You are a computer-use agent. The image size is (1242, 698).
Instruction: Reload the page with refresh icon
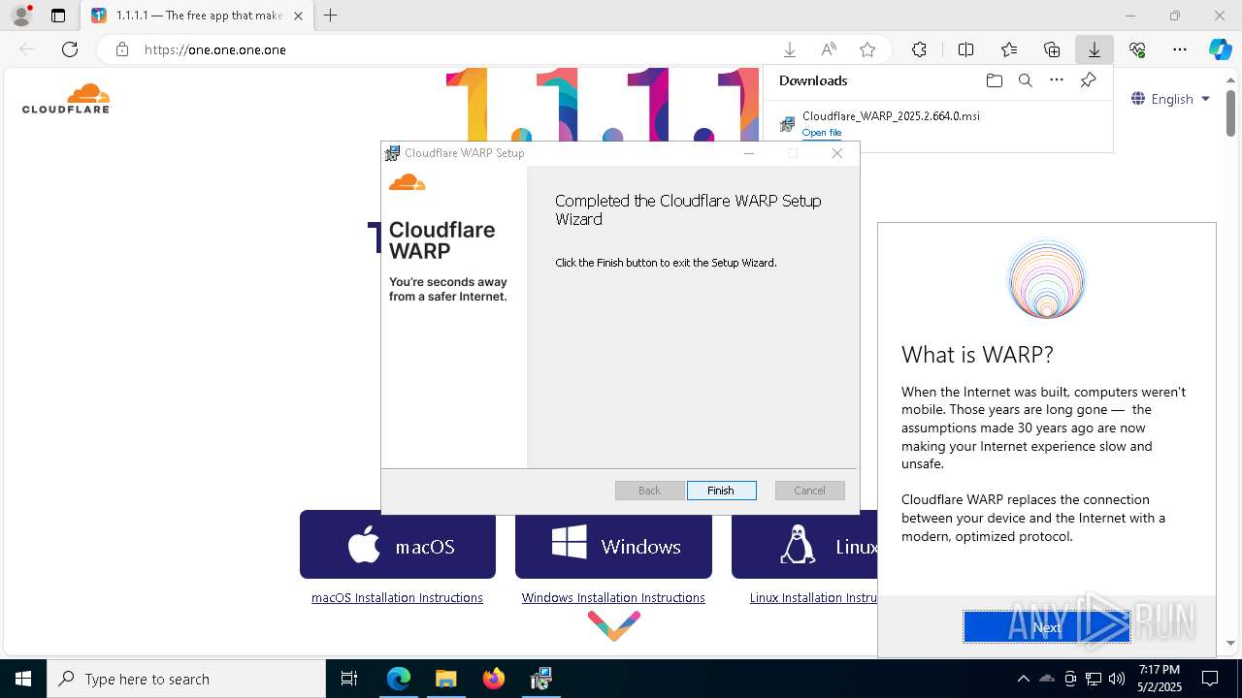pos(70,49)
